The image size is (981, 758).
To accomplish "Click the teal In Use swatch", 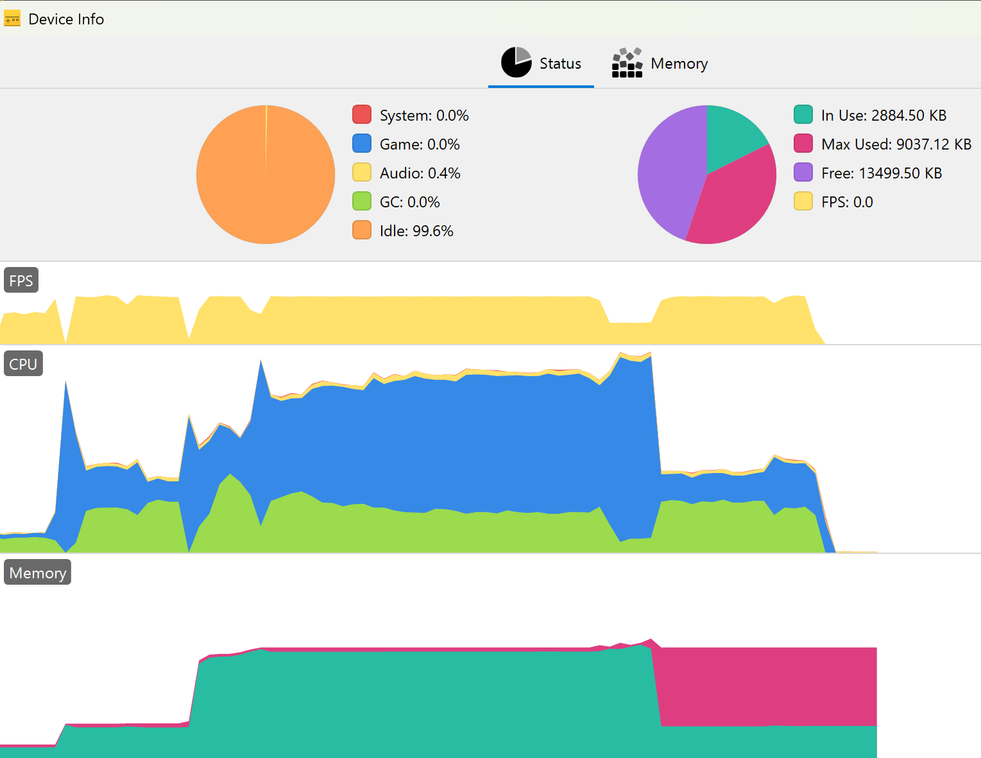I will click(x=803, y=115).
